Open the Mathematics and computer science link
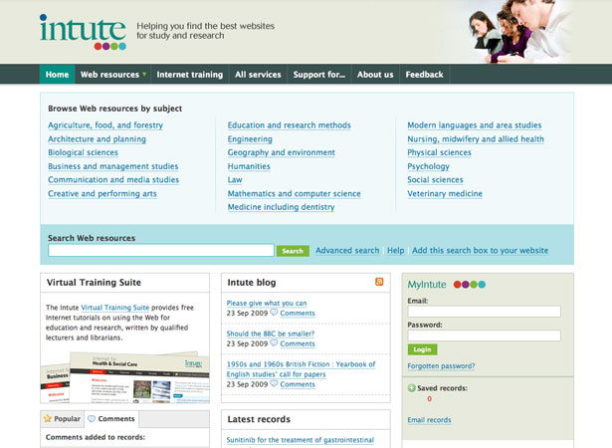The image size is (612, 448). (x=294, y=194)
